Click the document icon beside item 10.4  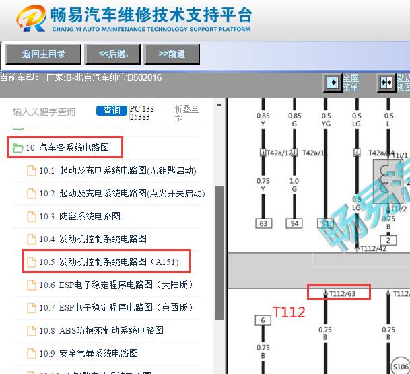pos(32,239)
